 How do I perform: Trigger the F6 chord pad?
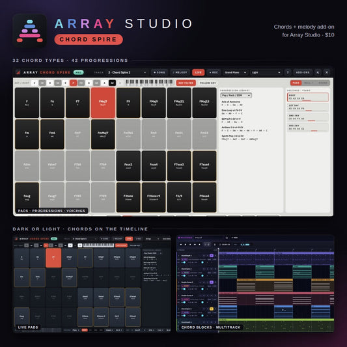[52, 103]
